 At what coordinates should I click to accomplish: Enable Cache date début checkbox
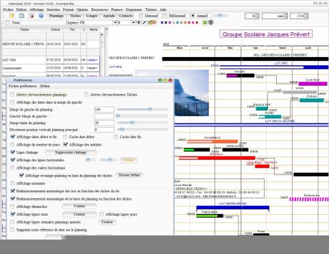tap(65, 137)
